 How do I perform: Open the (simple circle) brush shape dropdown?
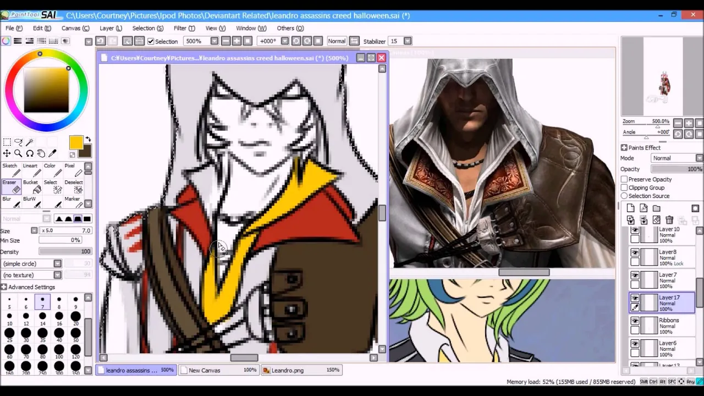57,263
